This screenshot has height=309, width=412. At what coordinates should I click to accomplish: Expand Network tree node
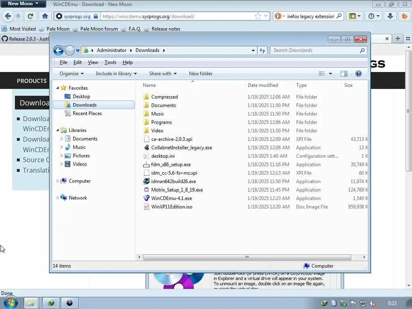point(58,198)
